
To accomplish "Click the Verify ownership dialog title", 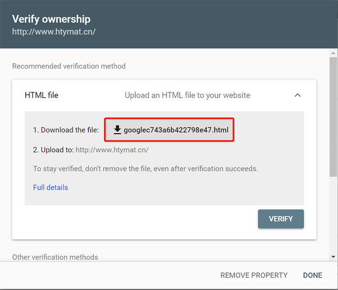I will [x=51, y=19].
